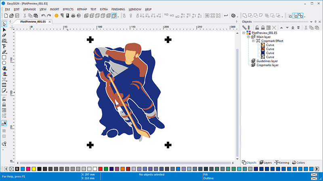Select the Rectangle drawing tool
The height and width of the screenshot is (181, 323).
pyautogui.click(x=4, y=58)
